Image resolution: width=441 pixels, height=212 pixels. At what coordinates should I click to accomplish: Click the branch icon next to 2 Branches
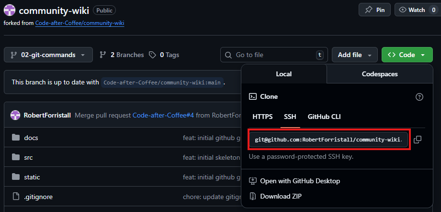coord(102,55)
